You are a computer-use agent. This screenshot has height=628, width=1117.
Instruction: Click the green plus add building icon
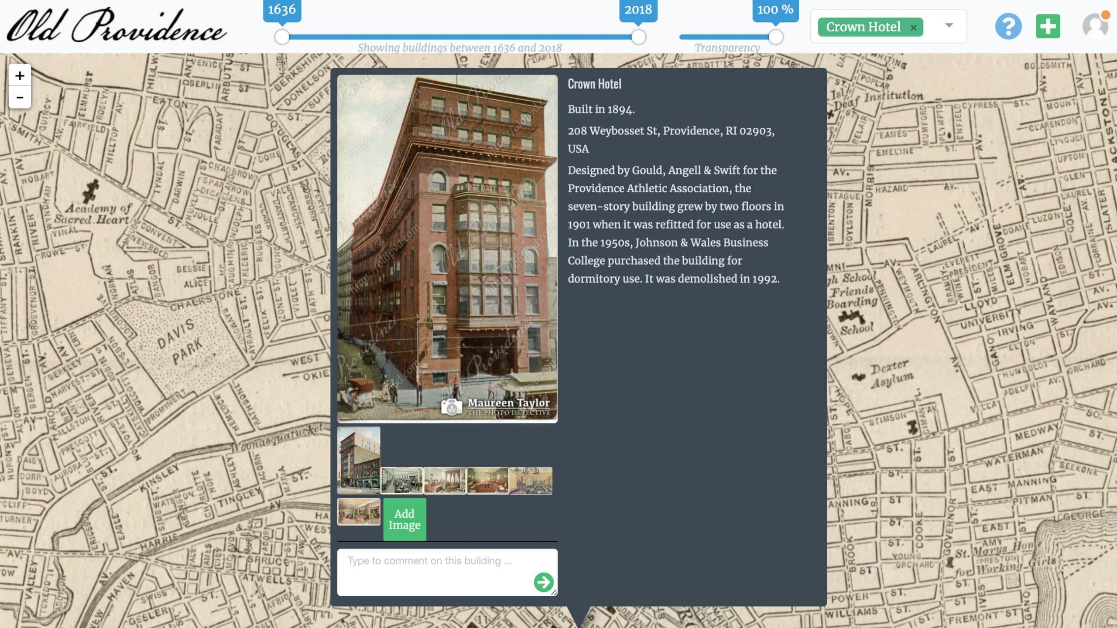coord(1048,26)
